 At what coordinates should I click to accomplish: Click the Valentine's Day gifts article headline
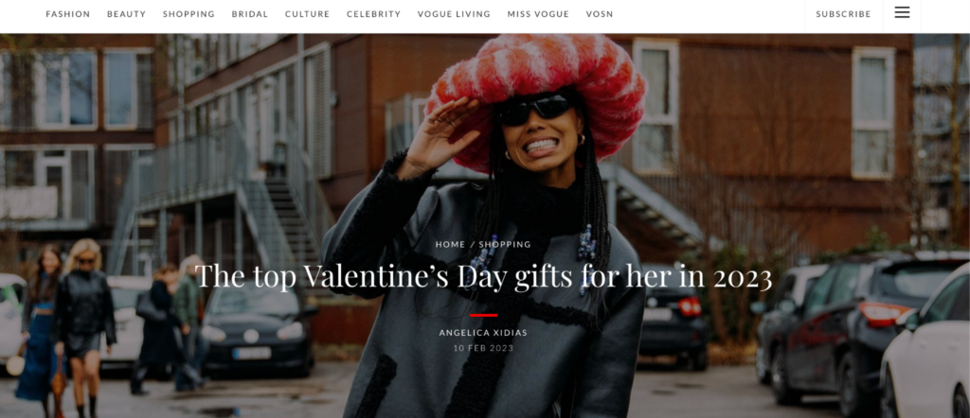pyautogui.click(x=484, y=276)
